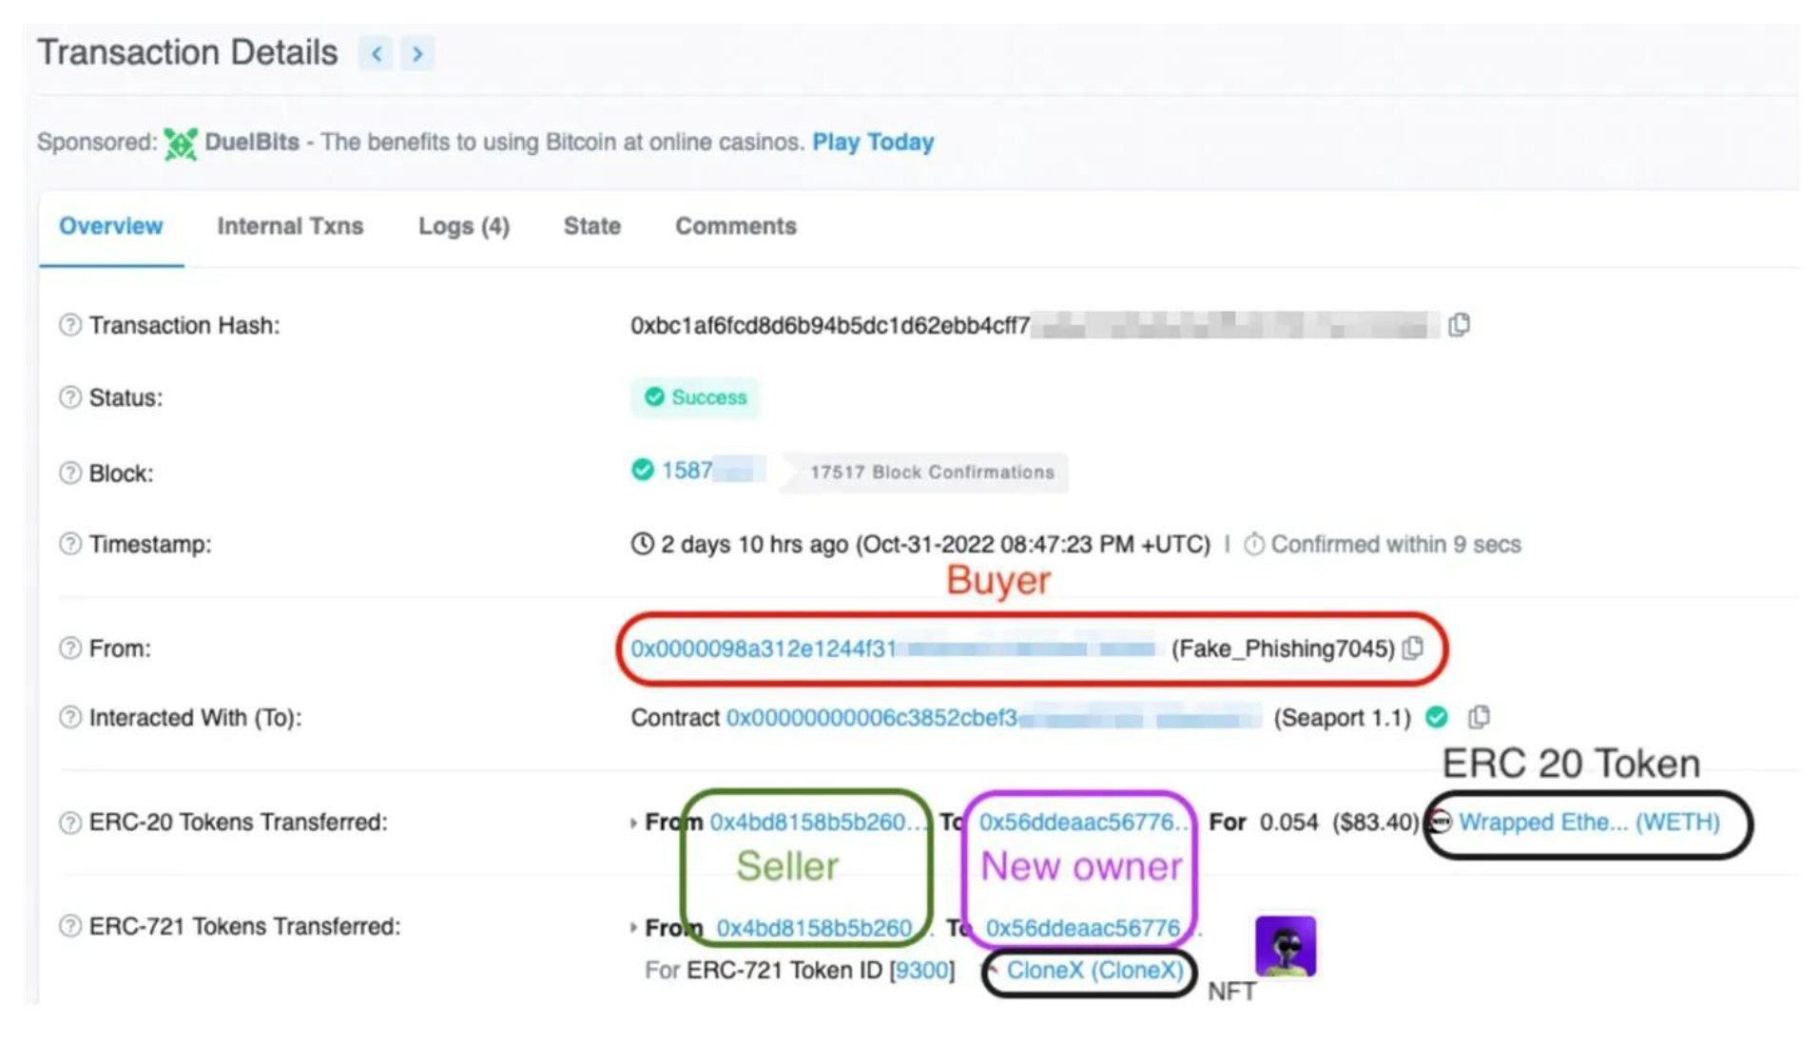Copy the Seaport contract address
The image size is (1819, 1044).
tap(1479, 717)
